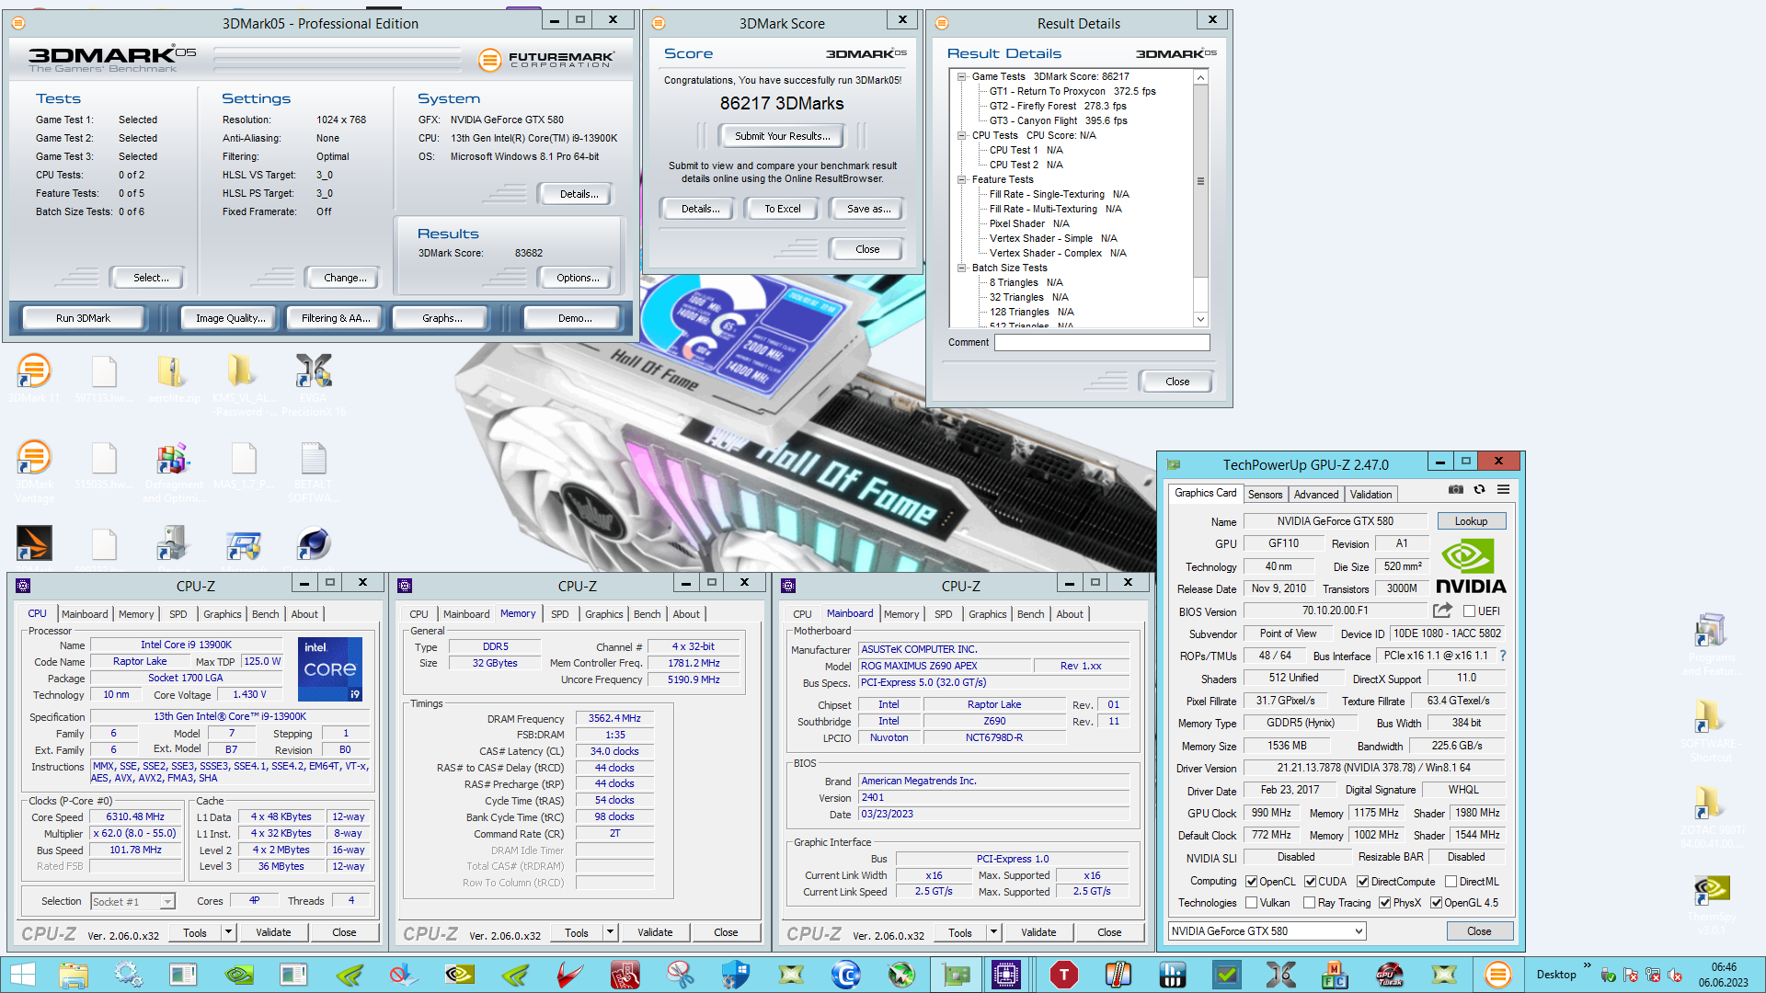
Task: Click the Bus Interface question mark icon
Action: [1503, 656]
